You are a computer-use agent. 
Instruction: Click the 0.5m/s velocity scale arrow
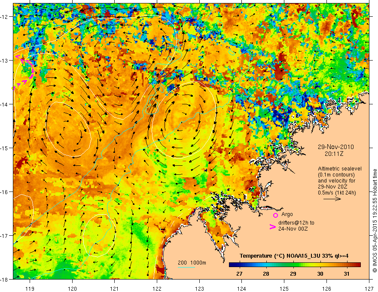(332, 199)
